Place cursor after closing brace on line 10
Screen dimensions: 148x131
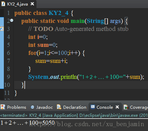25,85
